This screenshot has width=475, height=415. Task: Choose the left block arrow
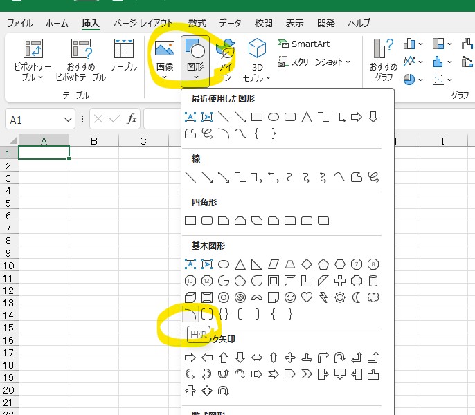coord(207,358)
